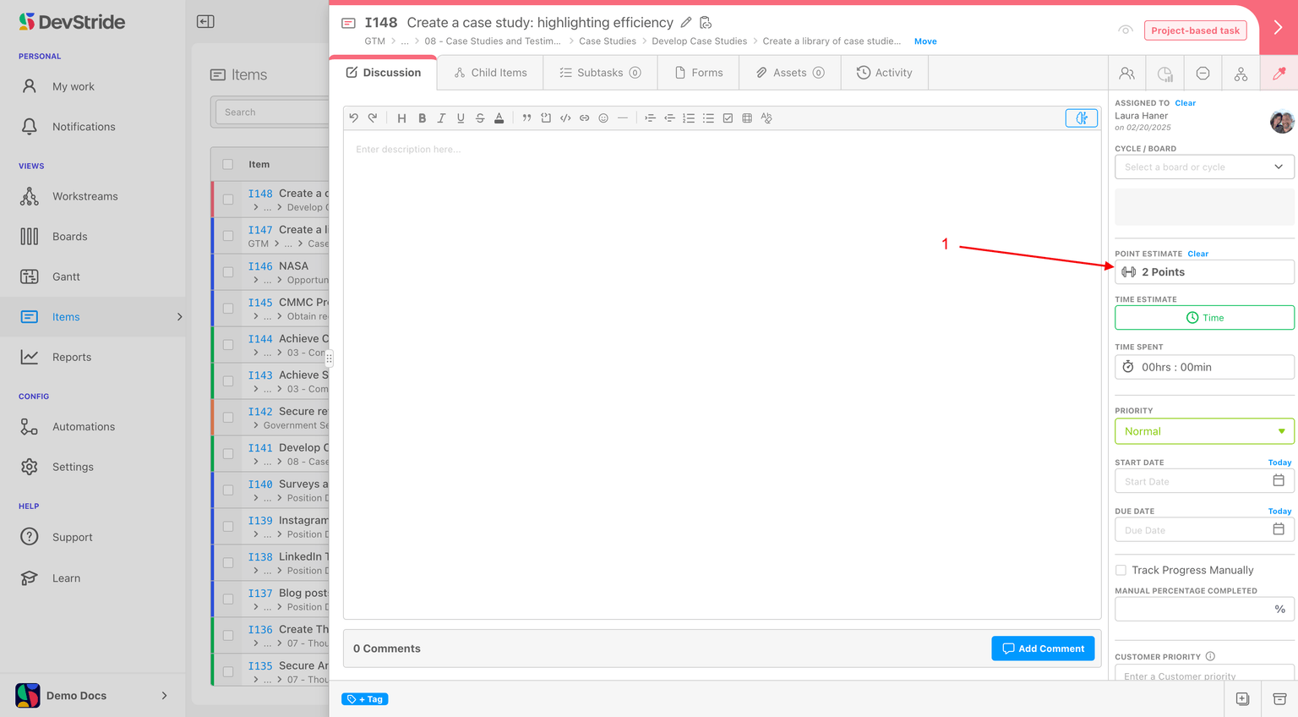Image resolution: width=1298 pixels, height=717 pixels.
Task: Check the Track Progress Manually box
Action: coord(1121,571)
